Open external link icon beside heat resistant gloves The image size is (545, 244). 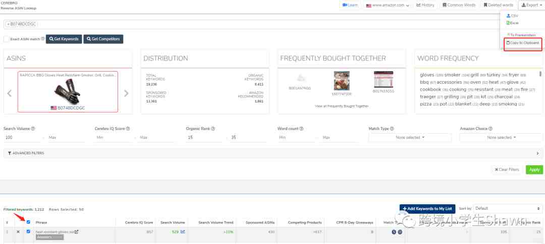pos(77,231)
